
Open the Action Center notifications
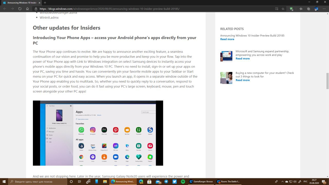coord(324,181)
